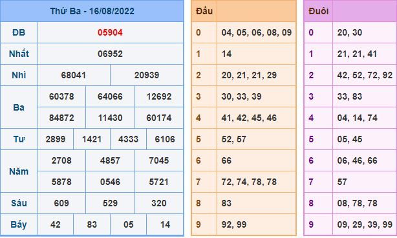Click the first prize number 06952
Image resolution: width=397 pixels, height=238 pixels.
click(110, 54)
